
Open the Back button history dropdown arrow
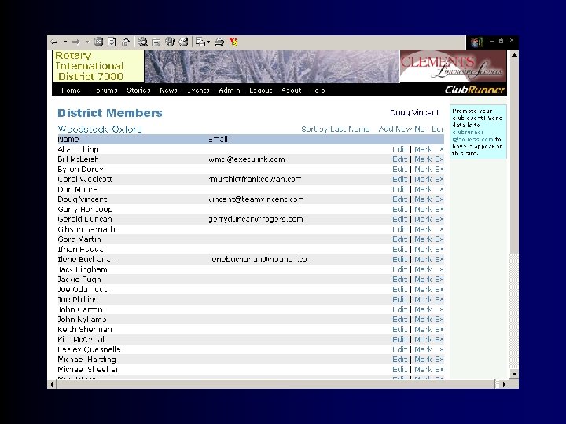pyautogui.click(x=65, y=42)
